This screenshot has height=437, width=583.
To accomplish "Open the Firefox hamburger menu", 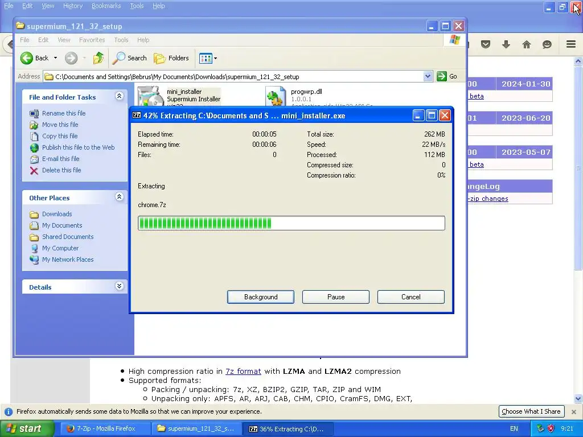I will 571,44.
